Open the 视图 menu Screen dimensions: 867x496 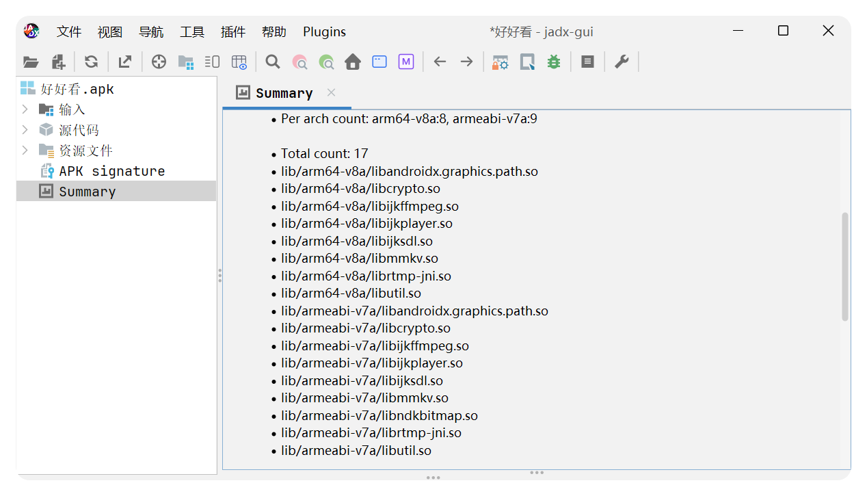click(110, 31)
